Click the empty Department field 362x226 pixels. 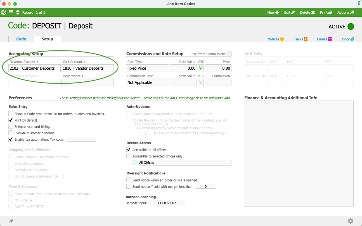(88, 82)
